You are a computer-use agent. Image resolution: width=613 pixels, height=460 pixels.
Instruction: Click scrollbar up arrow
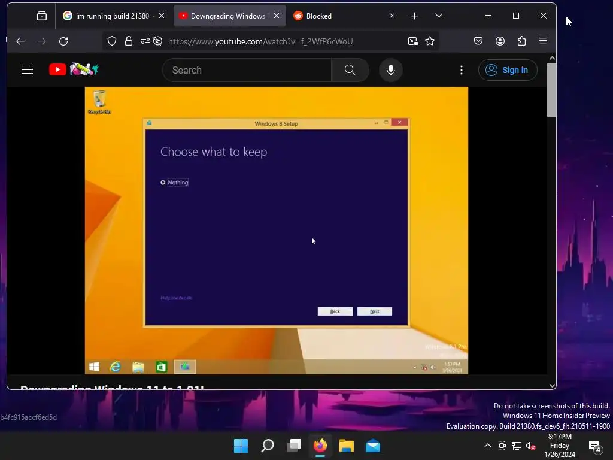[x=551, y=58]
